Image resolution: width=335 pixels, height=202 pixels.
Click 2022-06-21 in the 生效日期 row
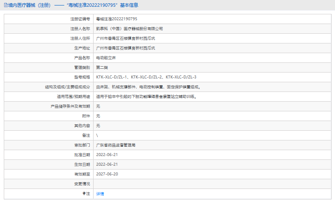tap(107, 164)
